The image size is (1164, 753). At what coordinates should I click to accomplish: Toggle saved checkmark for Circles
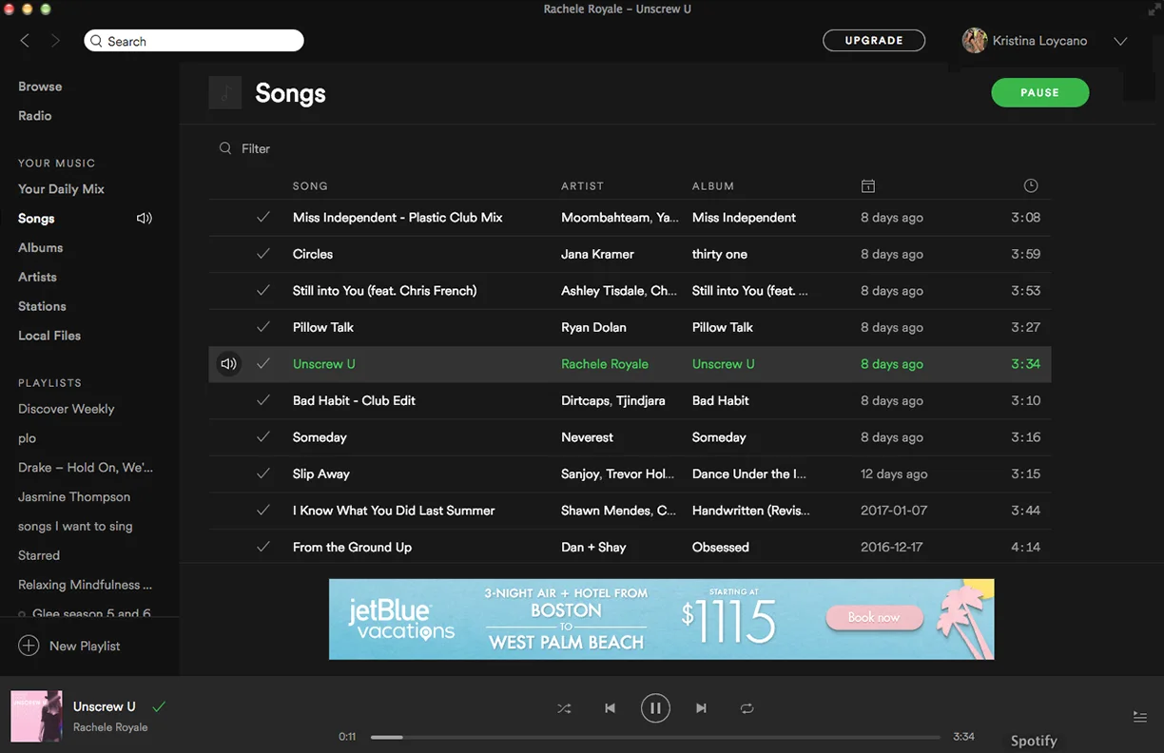pos(263,255)
